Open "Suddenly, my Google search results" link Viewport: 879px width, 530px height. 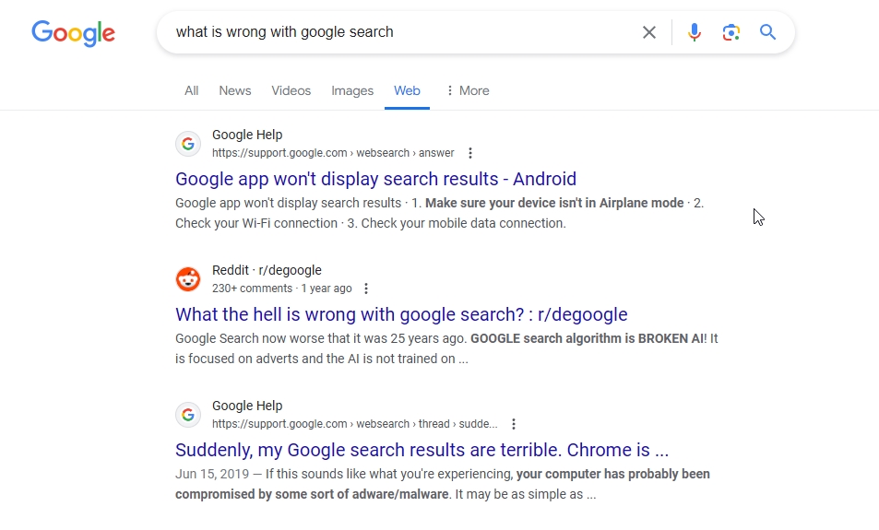click(x=422, y=450)
